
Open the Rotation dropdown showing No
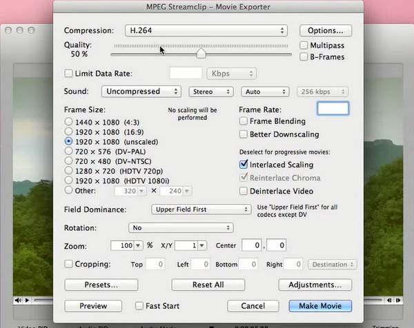181,228
